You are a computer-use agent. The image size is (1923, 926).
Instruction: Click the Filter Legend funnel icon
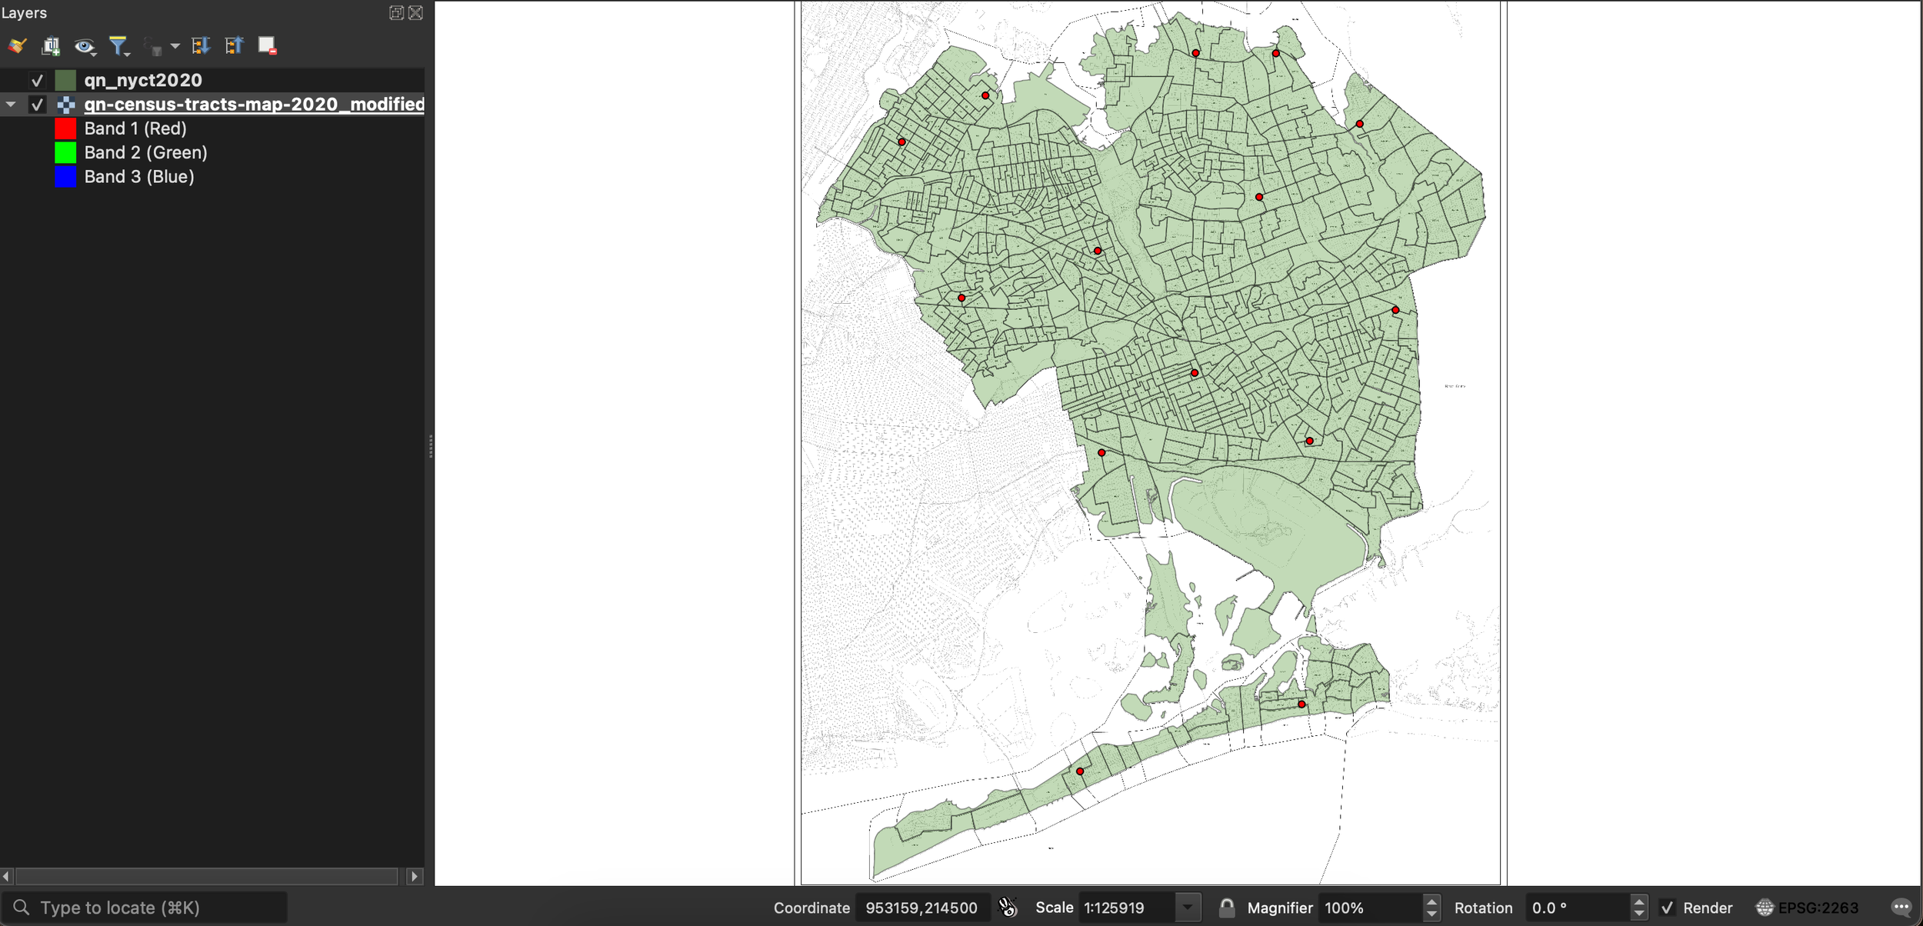[118, 46]
